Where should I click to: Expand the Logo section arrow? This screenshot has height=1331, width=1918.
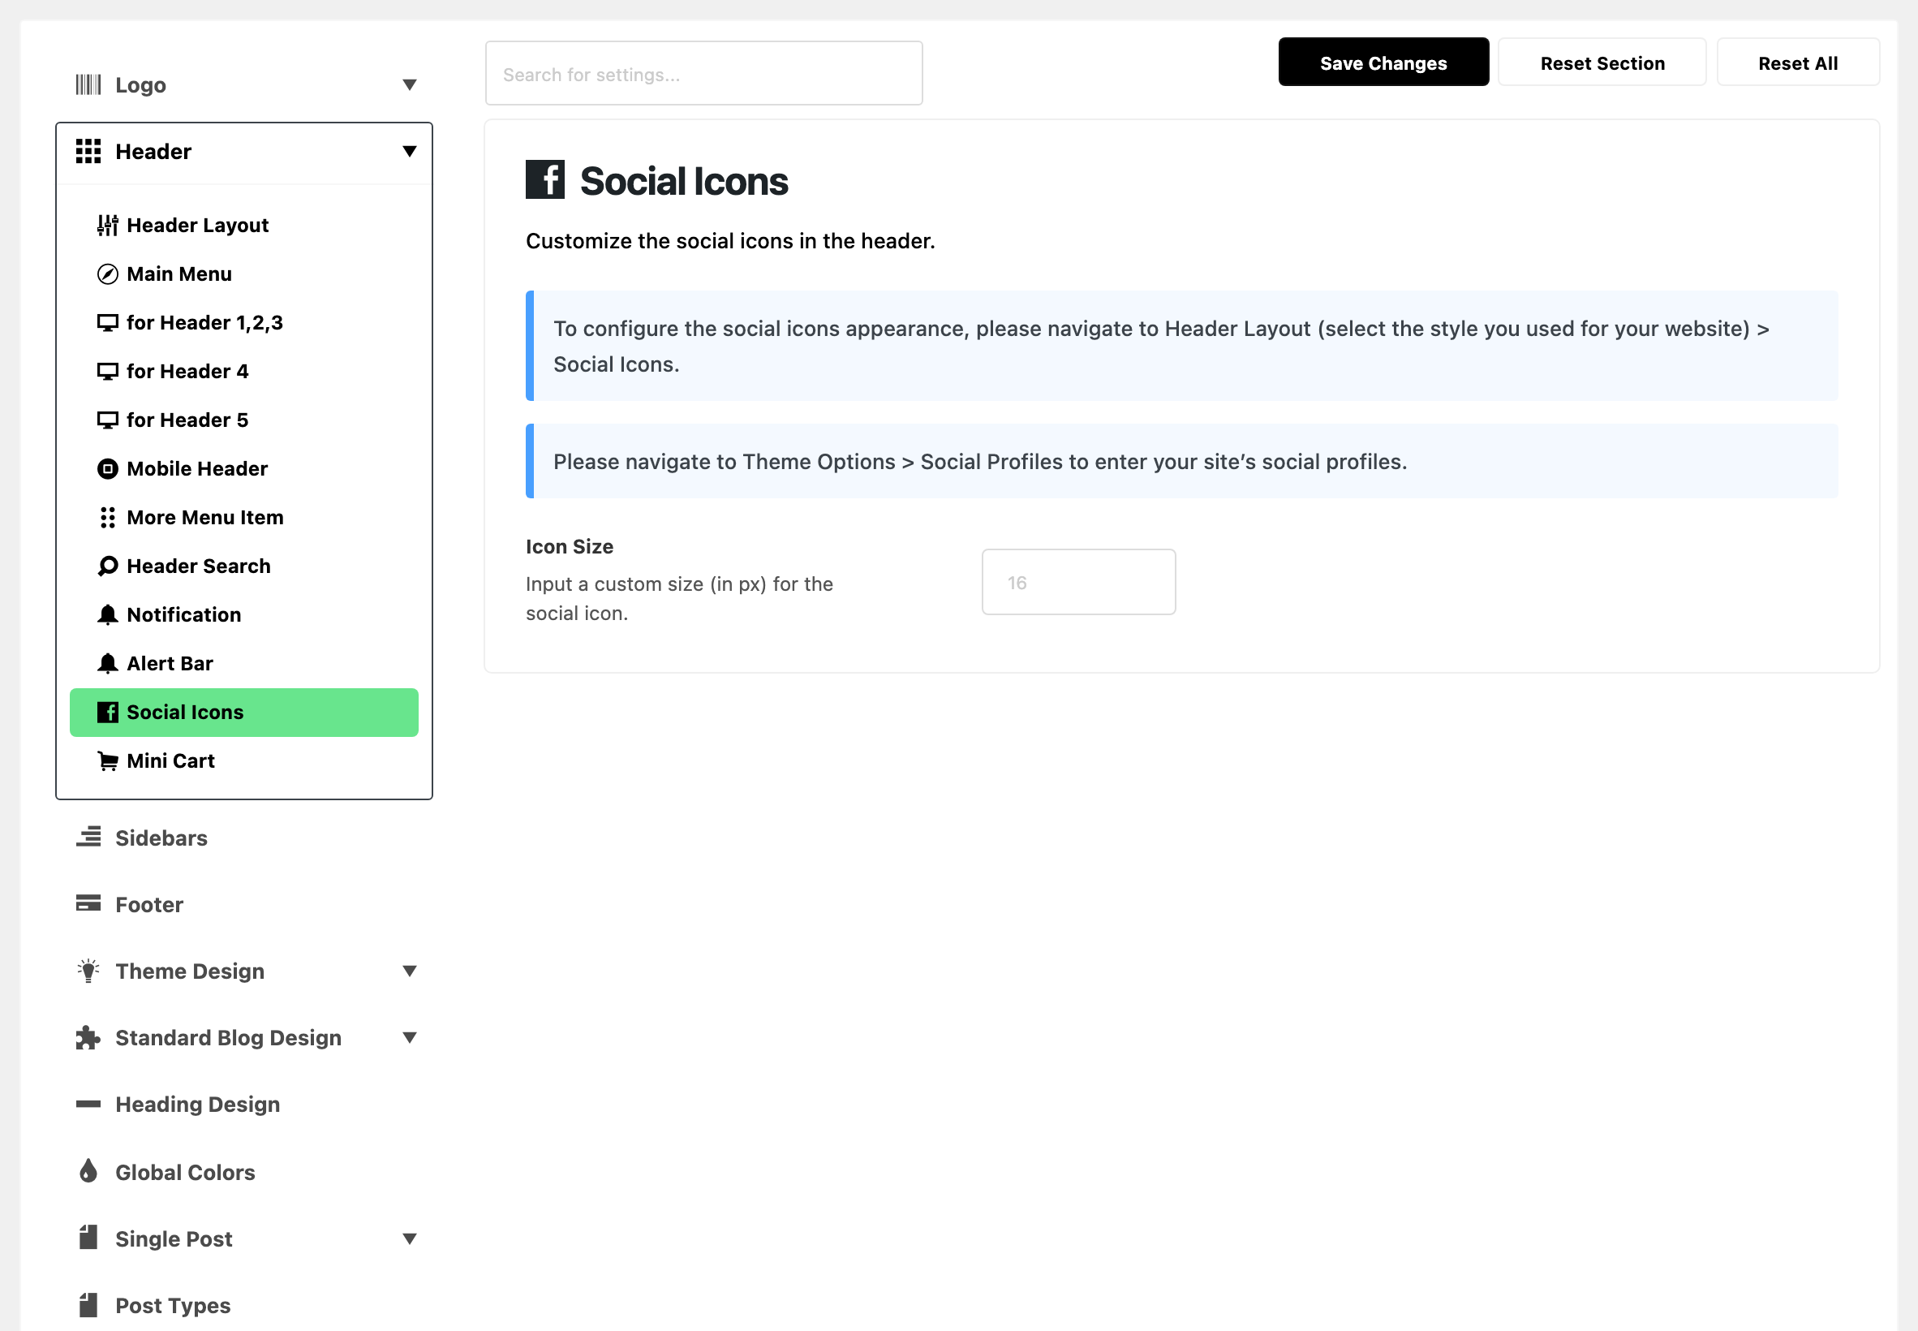click(x=409, y=85)
